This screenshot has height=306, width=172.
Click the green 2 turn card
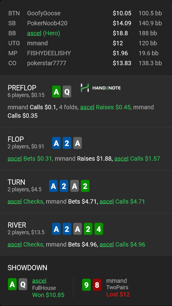[x=85, y=186]
